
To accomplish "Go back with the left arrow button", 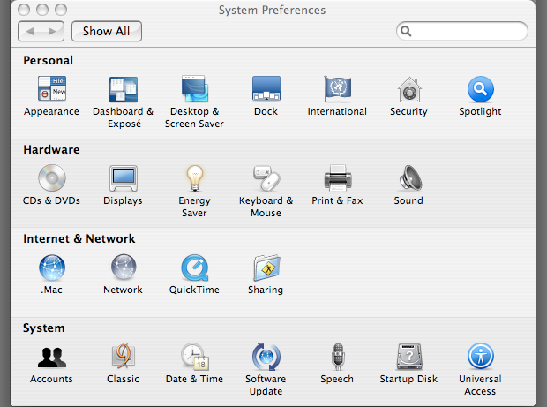I will click(30, 32).
